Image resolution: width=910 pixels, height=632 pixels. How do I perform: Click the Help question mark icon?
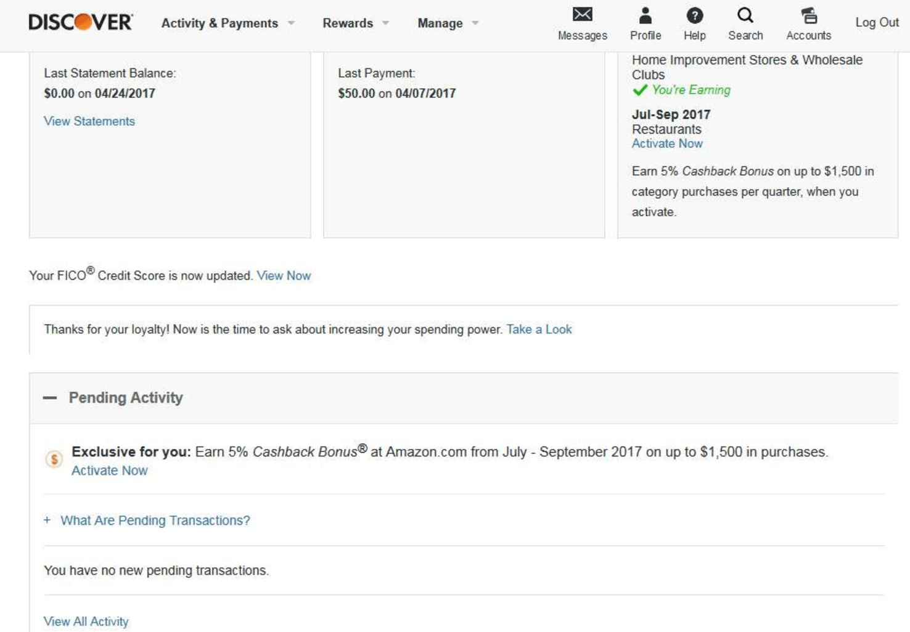coord(694,15)
